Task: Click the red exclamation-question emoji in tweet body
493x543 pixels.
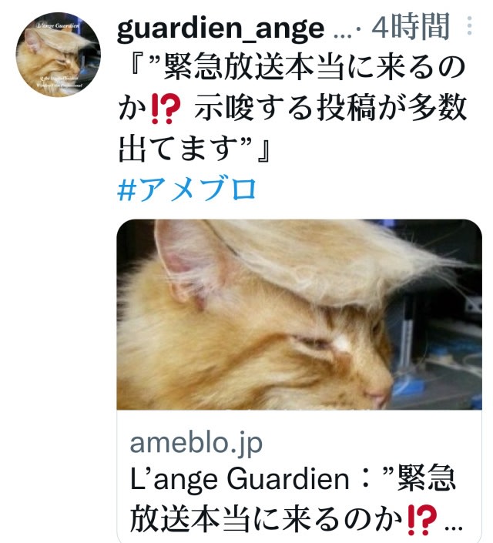Action: pos(166,109)
